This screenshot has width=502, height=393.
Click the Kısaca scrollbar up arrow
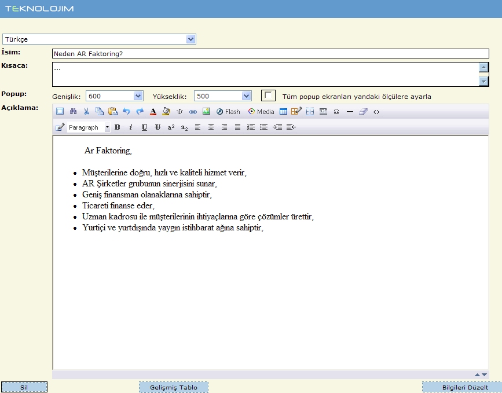pos(483,67)
